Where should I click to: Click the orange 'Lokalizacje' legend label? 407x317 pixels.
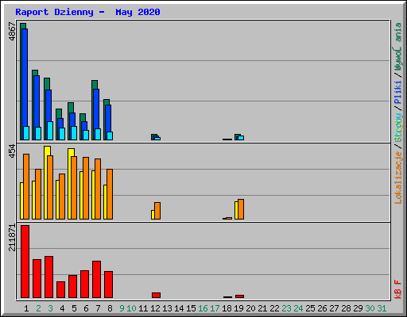click(398, 178)
